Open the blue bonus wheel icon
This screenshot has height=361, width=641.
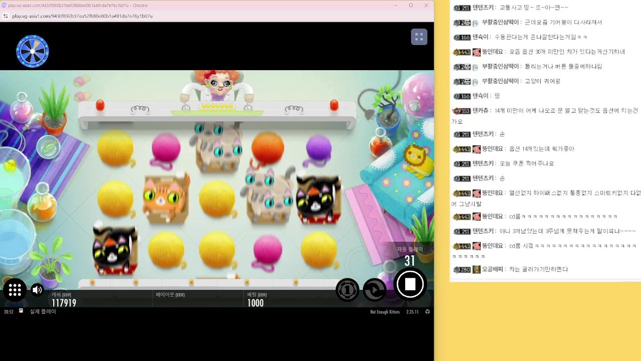pos(33,51)
